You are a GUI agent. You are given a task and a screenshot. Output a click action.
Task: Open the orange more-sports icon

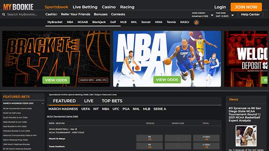click(x=196, y=22)
